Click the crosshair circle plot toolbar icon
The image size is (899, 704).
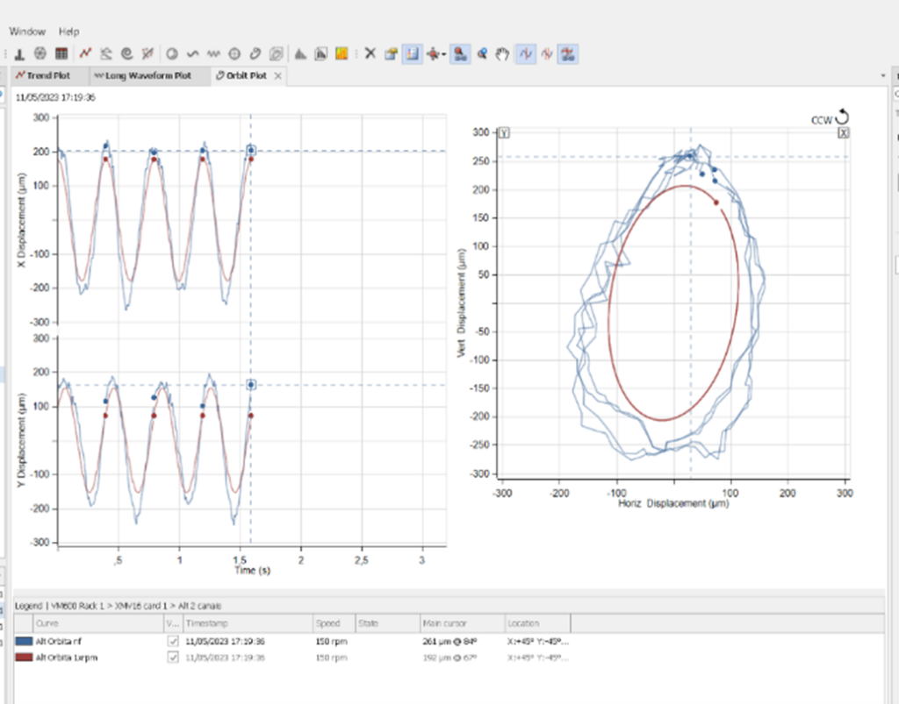[234, 53]
